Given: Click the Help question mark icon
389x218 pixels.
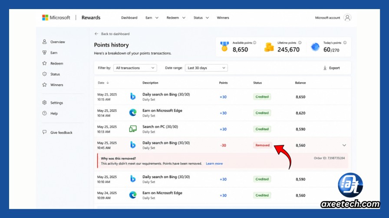Looking at the screenshot, I should pyautogui.click(x=44, y=113).
